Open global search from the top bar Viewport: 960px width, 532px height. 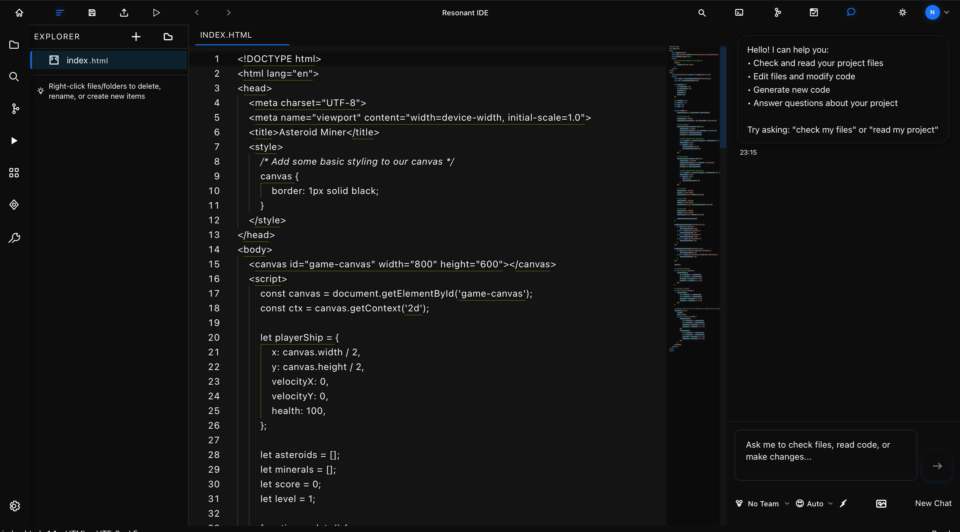pyautogui.click(x=702, y=12)
